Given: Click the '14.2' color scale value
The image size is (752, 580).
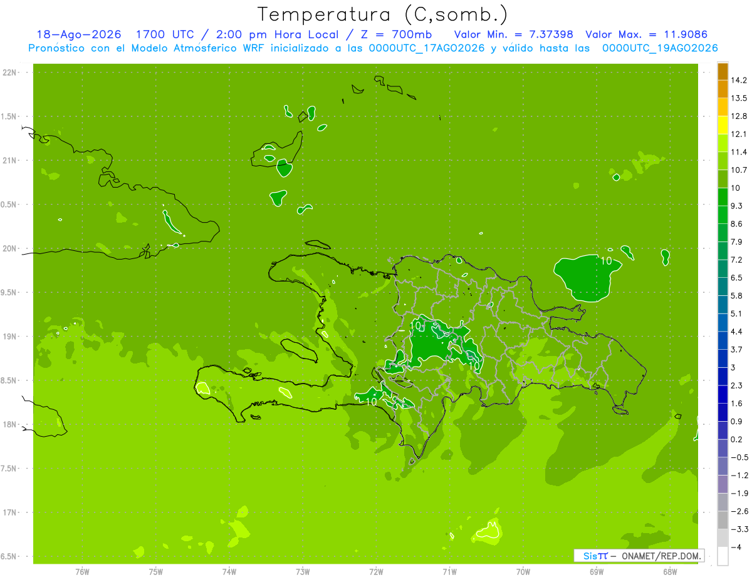Looking at the screenshot, I should (x=739, y=80).
